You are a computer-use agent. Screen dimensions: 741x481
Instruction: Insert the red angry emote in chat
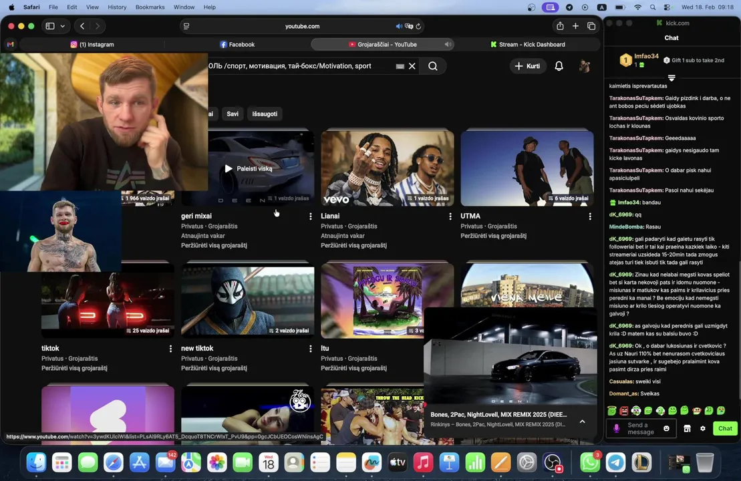click(x=624, y=411)
